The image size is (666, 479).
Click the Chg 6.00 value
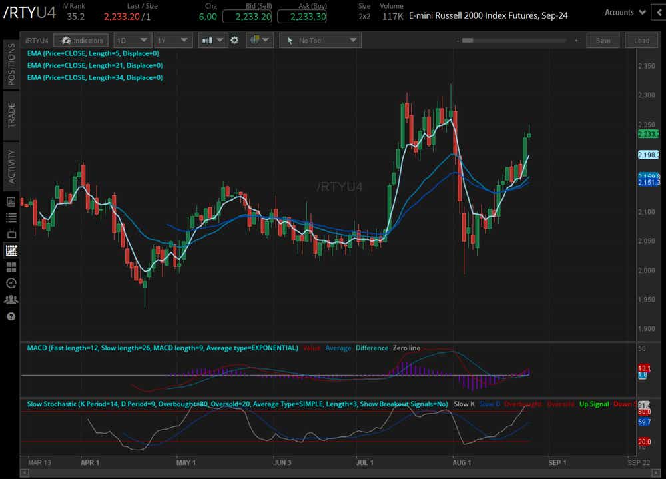[x=208, y=17]
